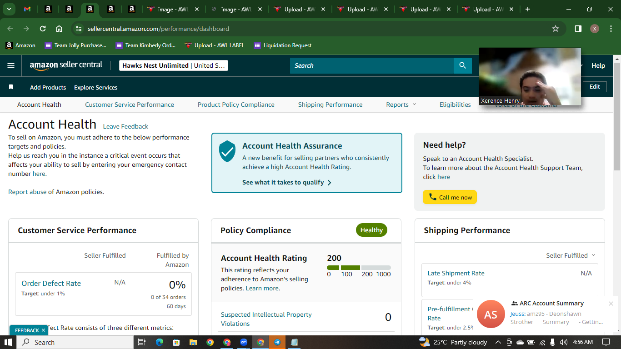Open Suspected Intellectual Property Violations

[x=266, y=319]
